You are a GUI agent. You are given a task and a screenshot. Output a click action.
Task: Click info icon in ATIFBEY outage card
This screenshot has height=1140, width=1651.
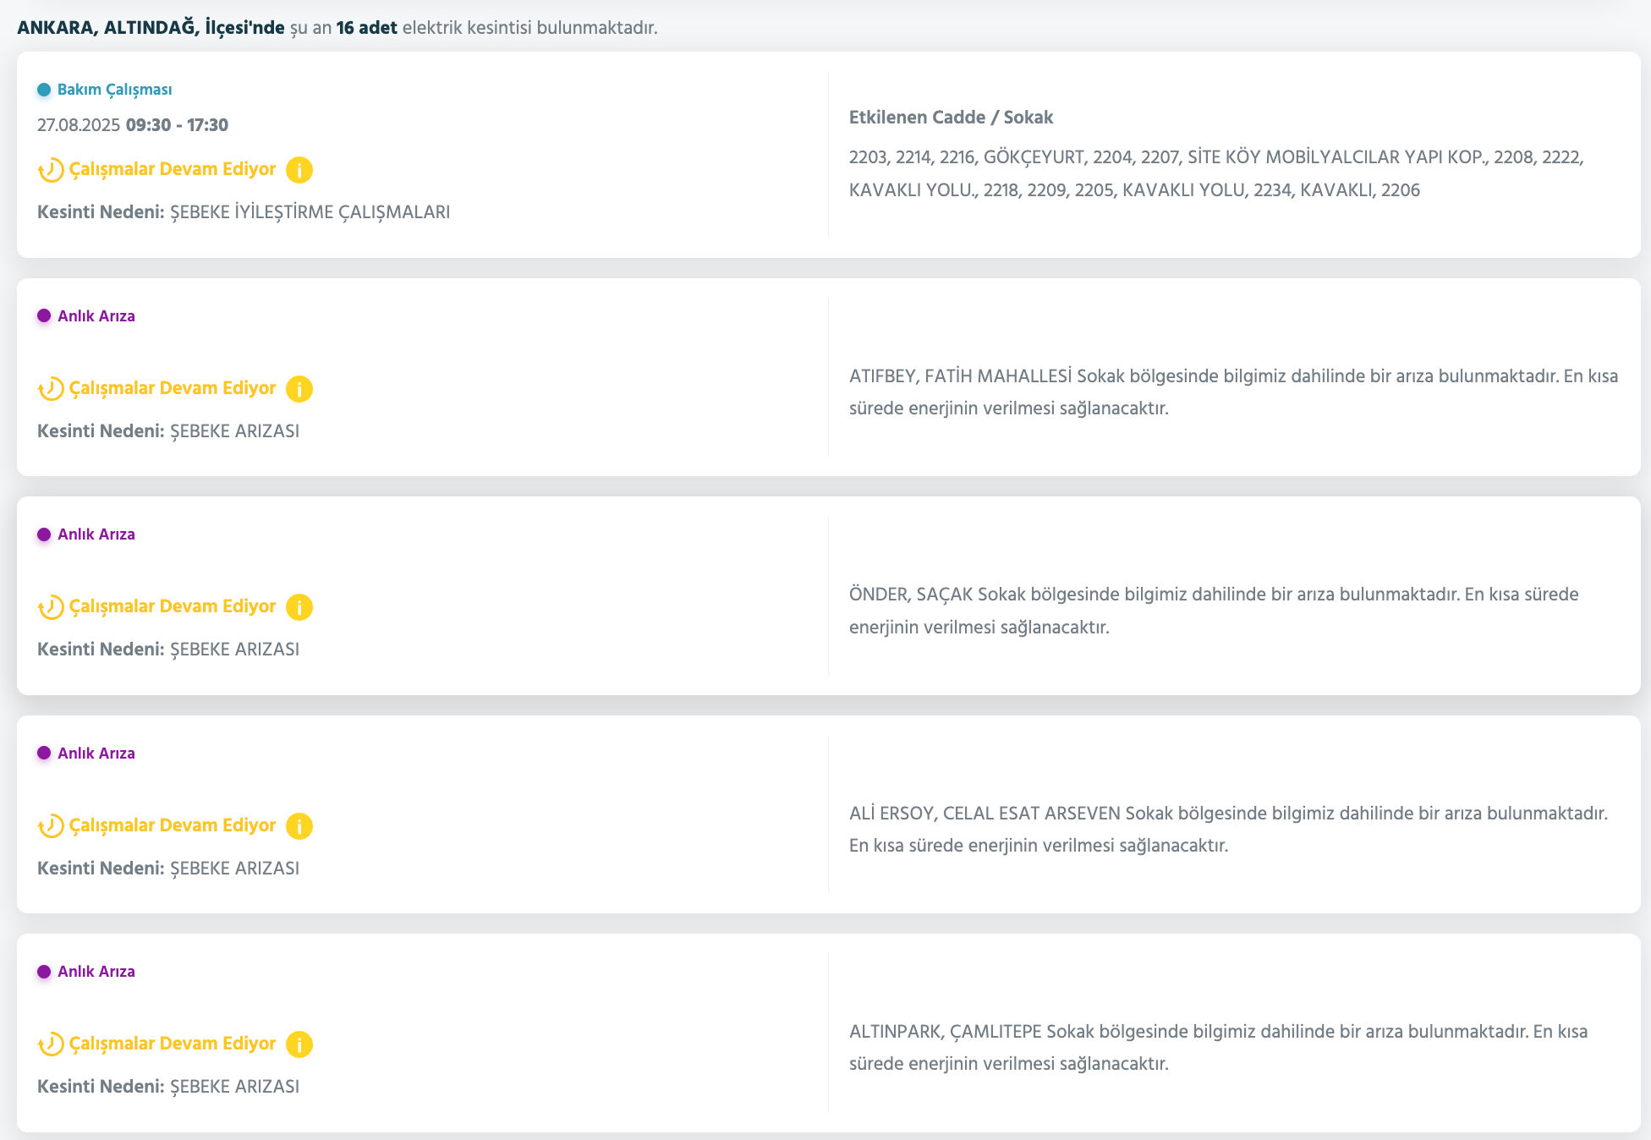coord(299,389)
